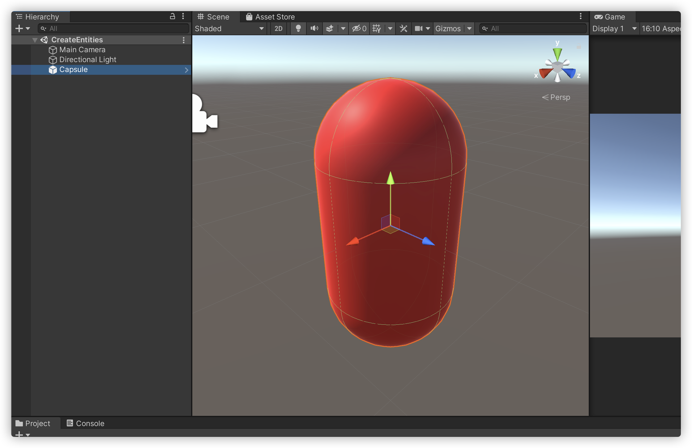Open the Hierarchy panel three-dot menu
The height and width of the screenshot is (448, 692).
click(183, 16)
